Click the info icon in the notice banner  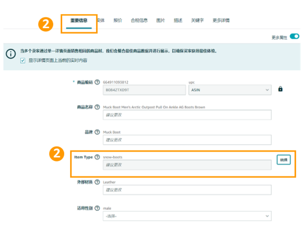pyautogui.click(x=11, y=54)
